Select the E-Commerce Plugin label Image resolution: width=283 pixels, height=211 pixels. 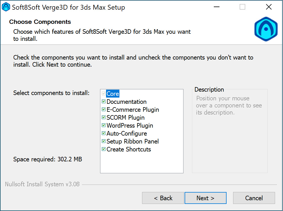point(133,109)
